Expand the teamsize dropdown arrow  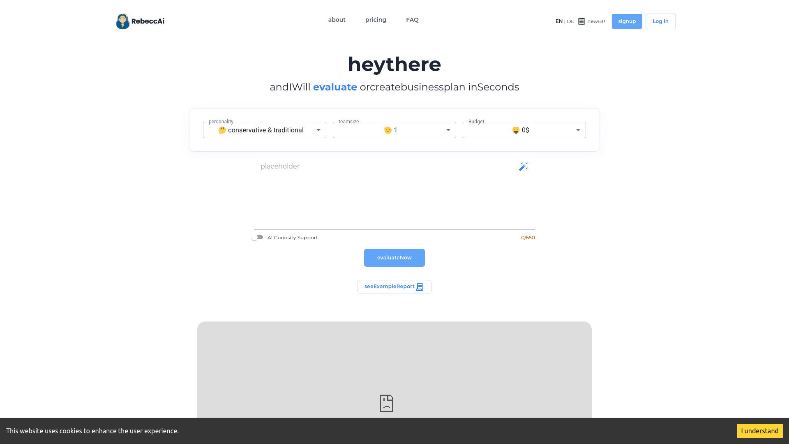[448, 130]
